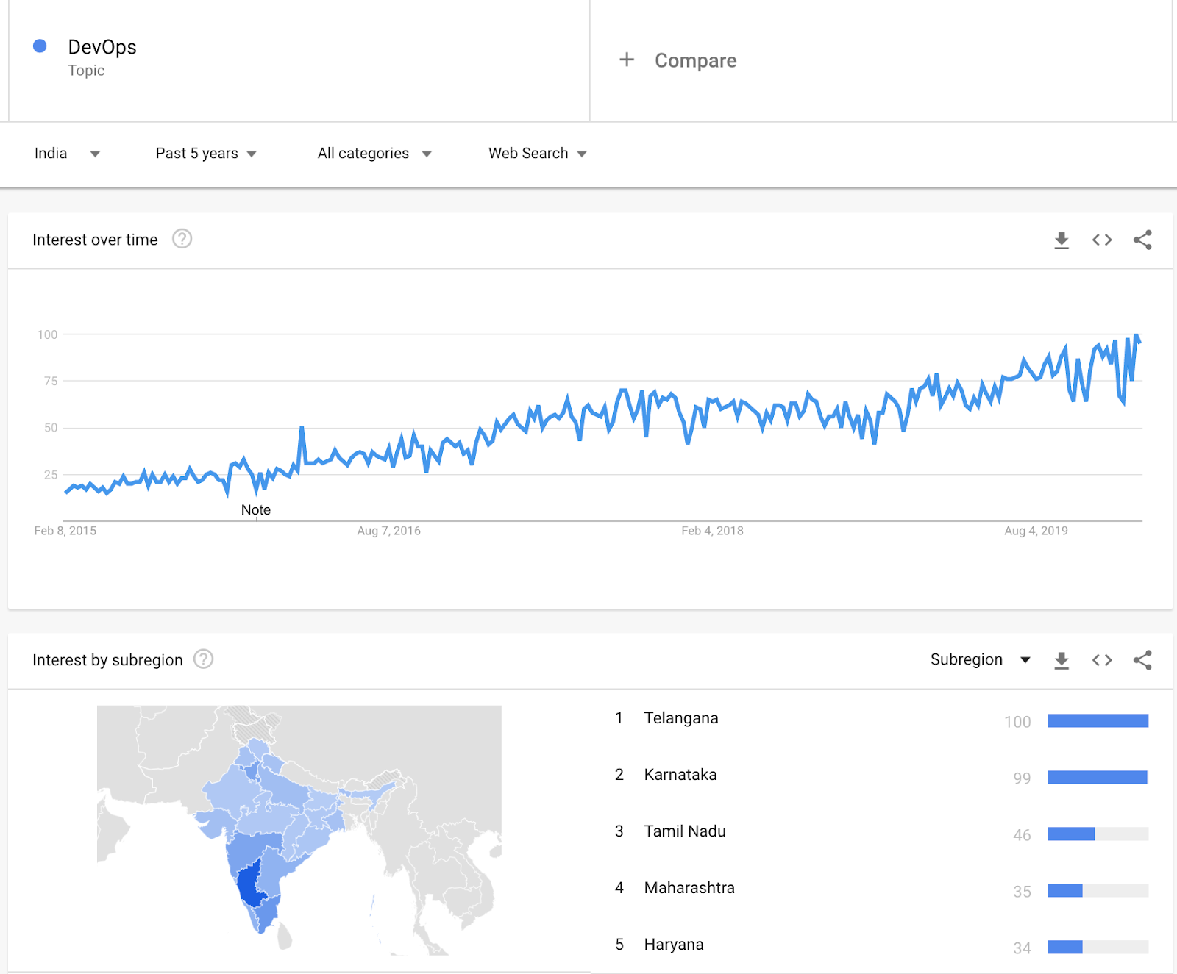This screenshot has width=1177, height=974.
Task: Open Telangana in the subregion list
Action: [680, 718]
